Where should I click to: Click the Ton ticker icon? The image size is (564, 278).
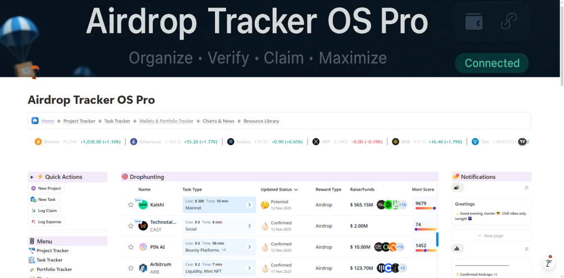475,142
